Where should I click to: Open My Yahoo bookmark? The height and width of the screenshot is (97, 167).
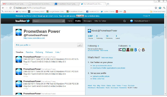21,11
